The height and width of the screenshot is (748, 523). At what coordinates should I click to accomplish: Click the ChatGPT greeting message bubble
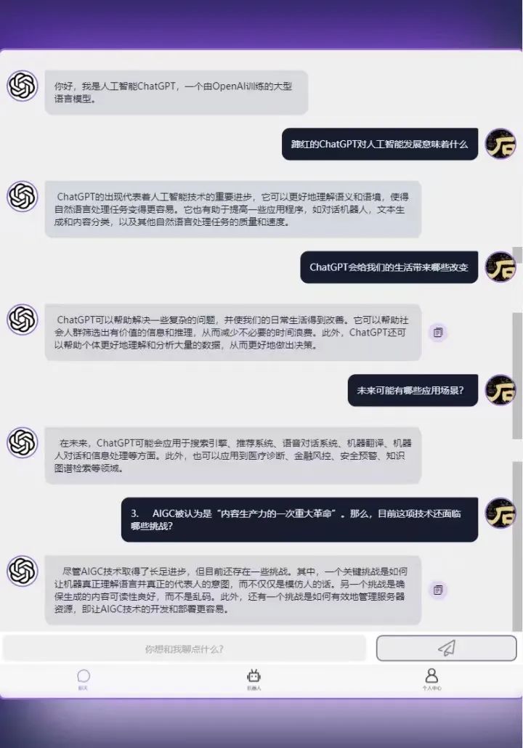click(176, 92)
